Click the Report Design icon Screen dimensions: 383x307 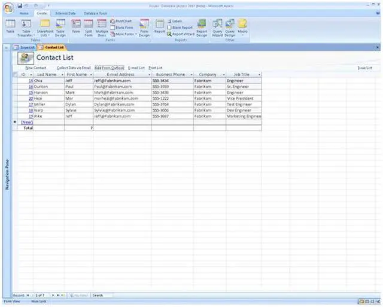click(x=202, y=26)
